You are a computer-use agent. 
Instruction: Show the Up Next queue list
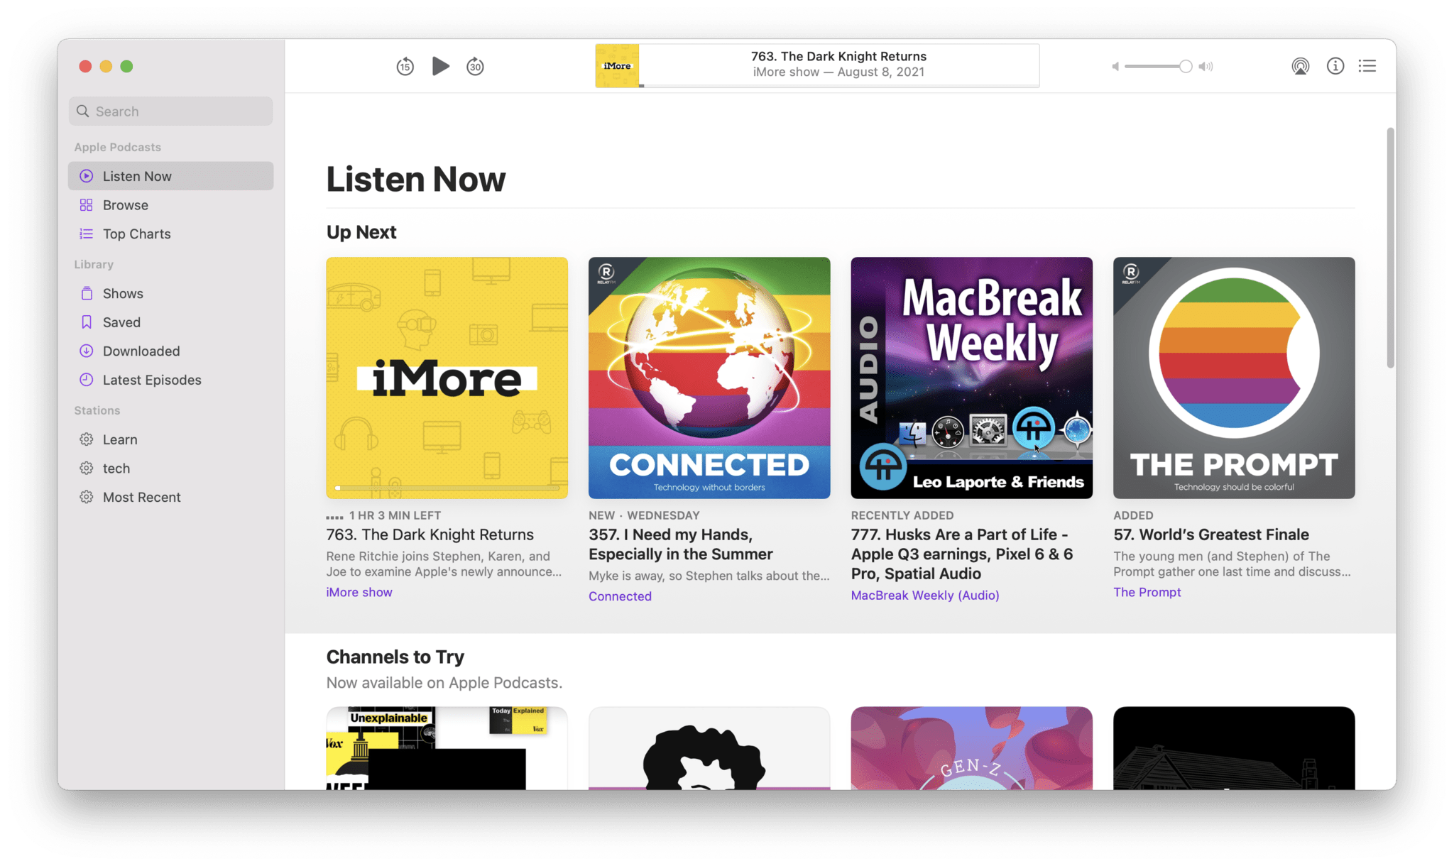(x=1367, y=66)
